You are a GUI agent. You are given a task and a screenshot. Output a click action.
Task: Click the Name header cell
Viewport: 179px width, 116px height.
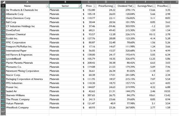click(27, 6)
